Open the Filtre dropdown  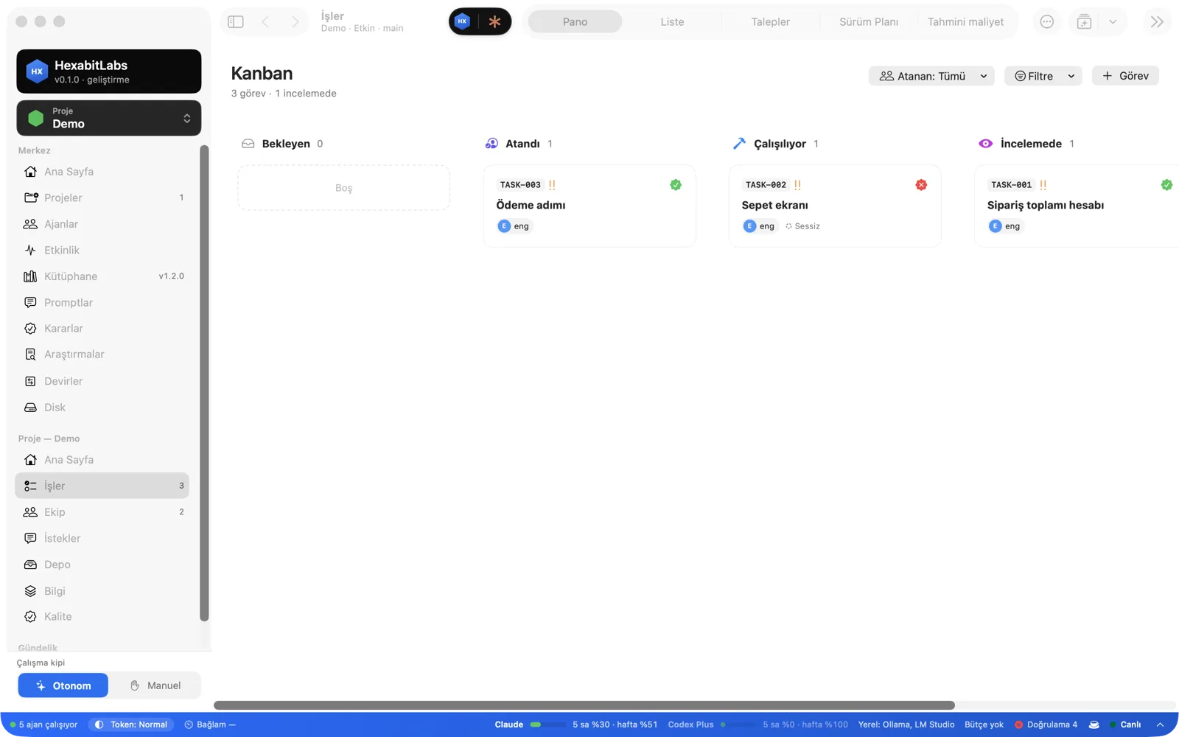pyautogui.click(x=1043, y=76)
